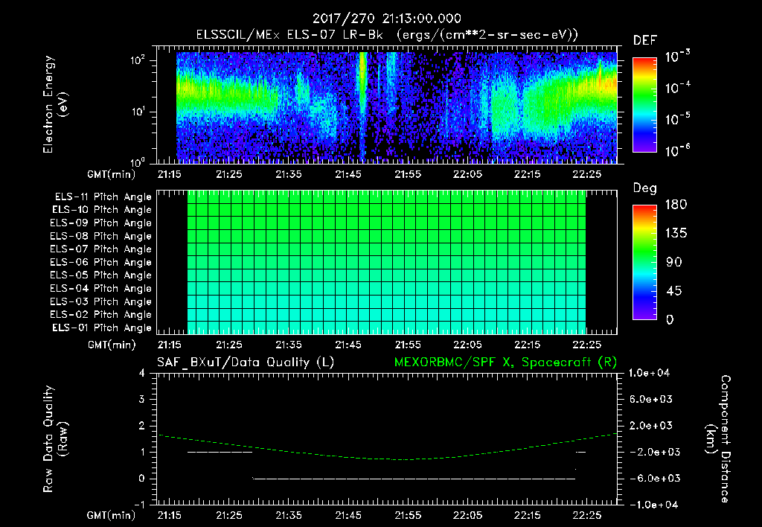This screenshot has height=527, width=762.
Task: Click the green MEXORBMC/SPF X, Spacecraft (R) title
Action: 505,362
